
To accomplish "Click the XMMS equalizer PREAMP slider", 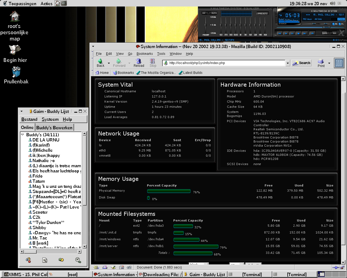I will (x=205, y=25).
